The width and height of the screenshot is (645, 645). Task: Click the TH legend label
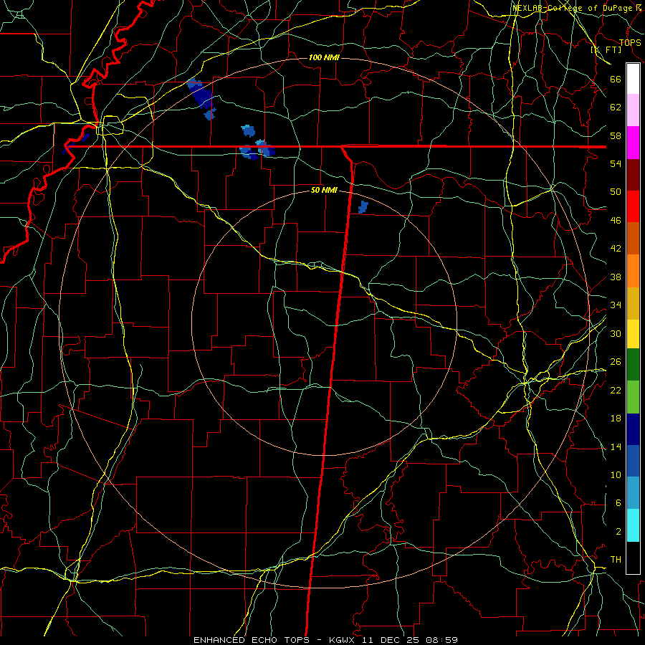click(x=616, y=560)
